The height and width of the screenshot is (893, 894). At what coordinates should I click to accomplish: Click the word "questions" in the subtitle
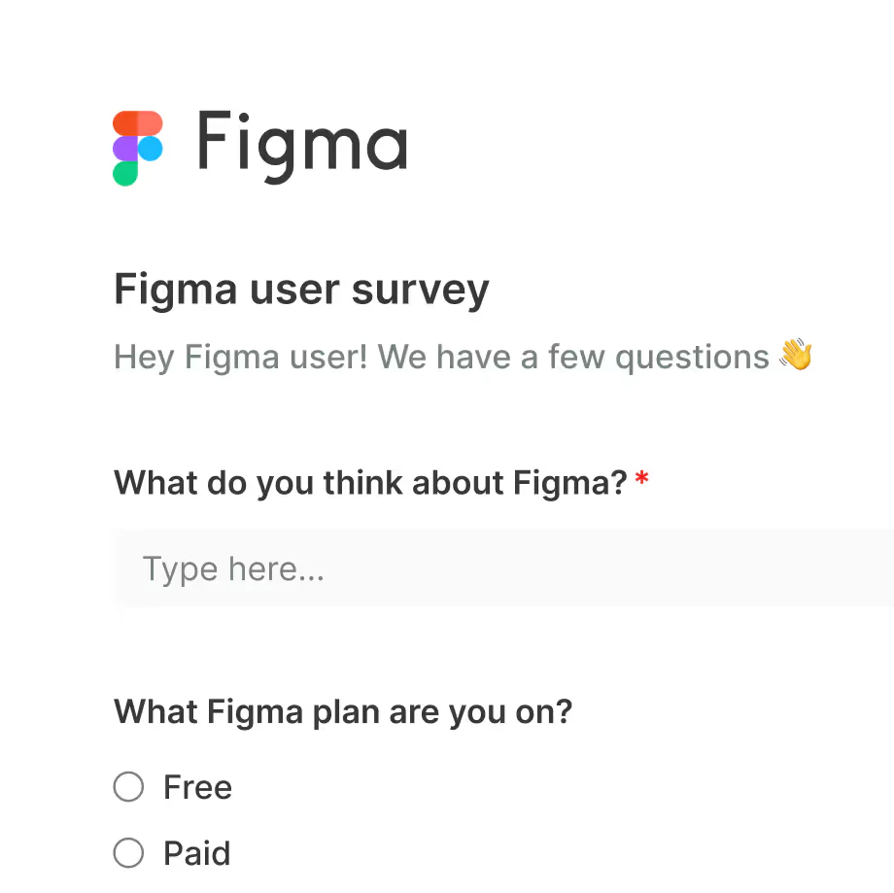pyautogui.click(x=693, y=358)
